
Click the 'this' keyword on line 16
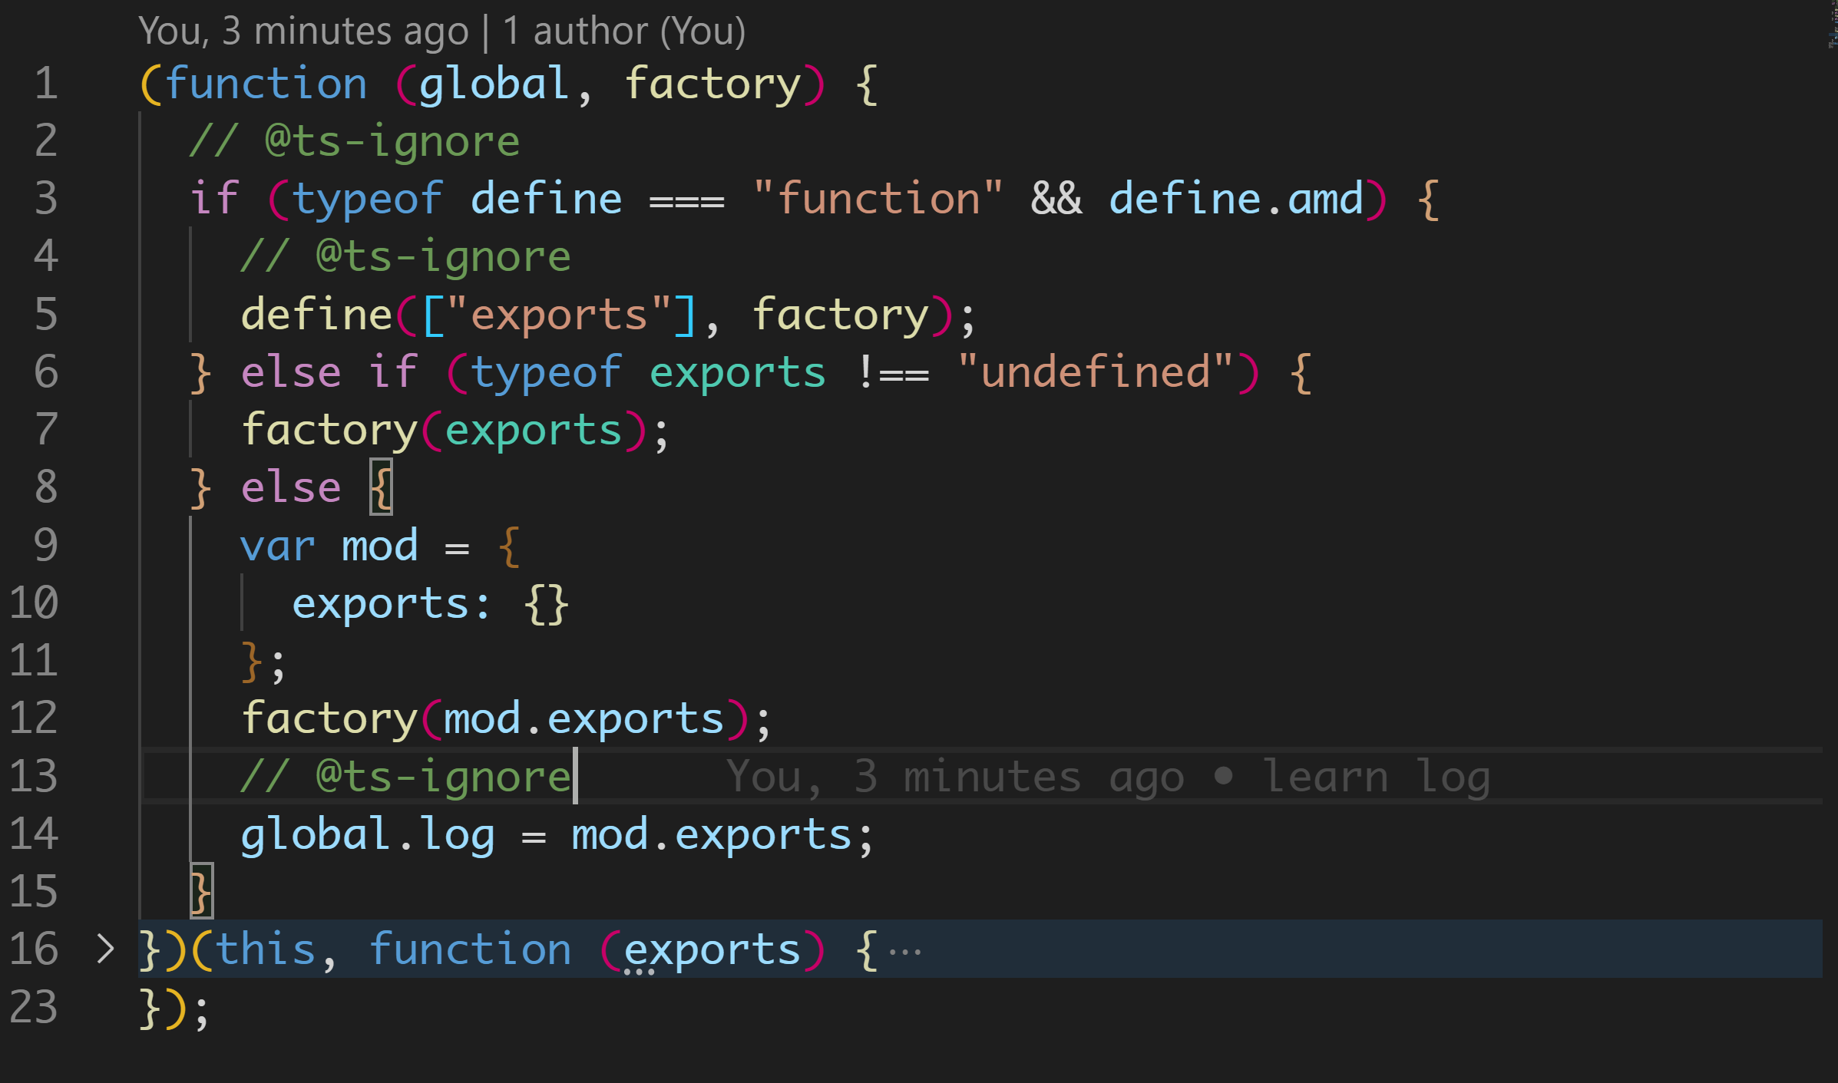266,950
